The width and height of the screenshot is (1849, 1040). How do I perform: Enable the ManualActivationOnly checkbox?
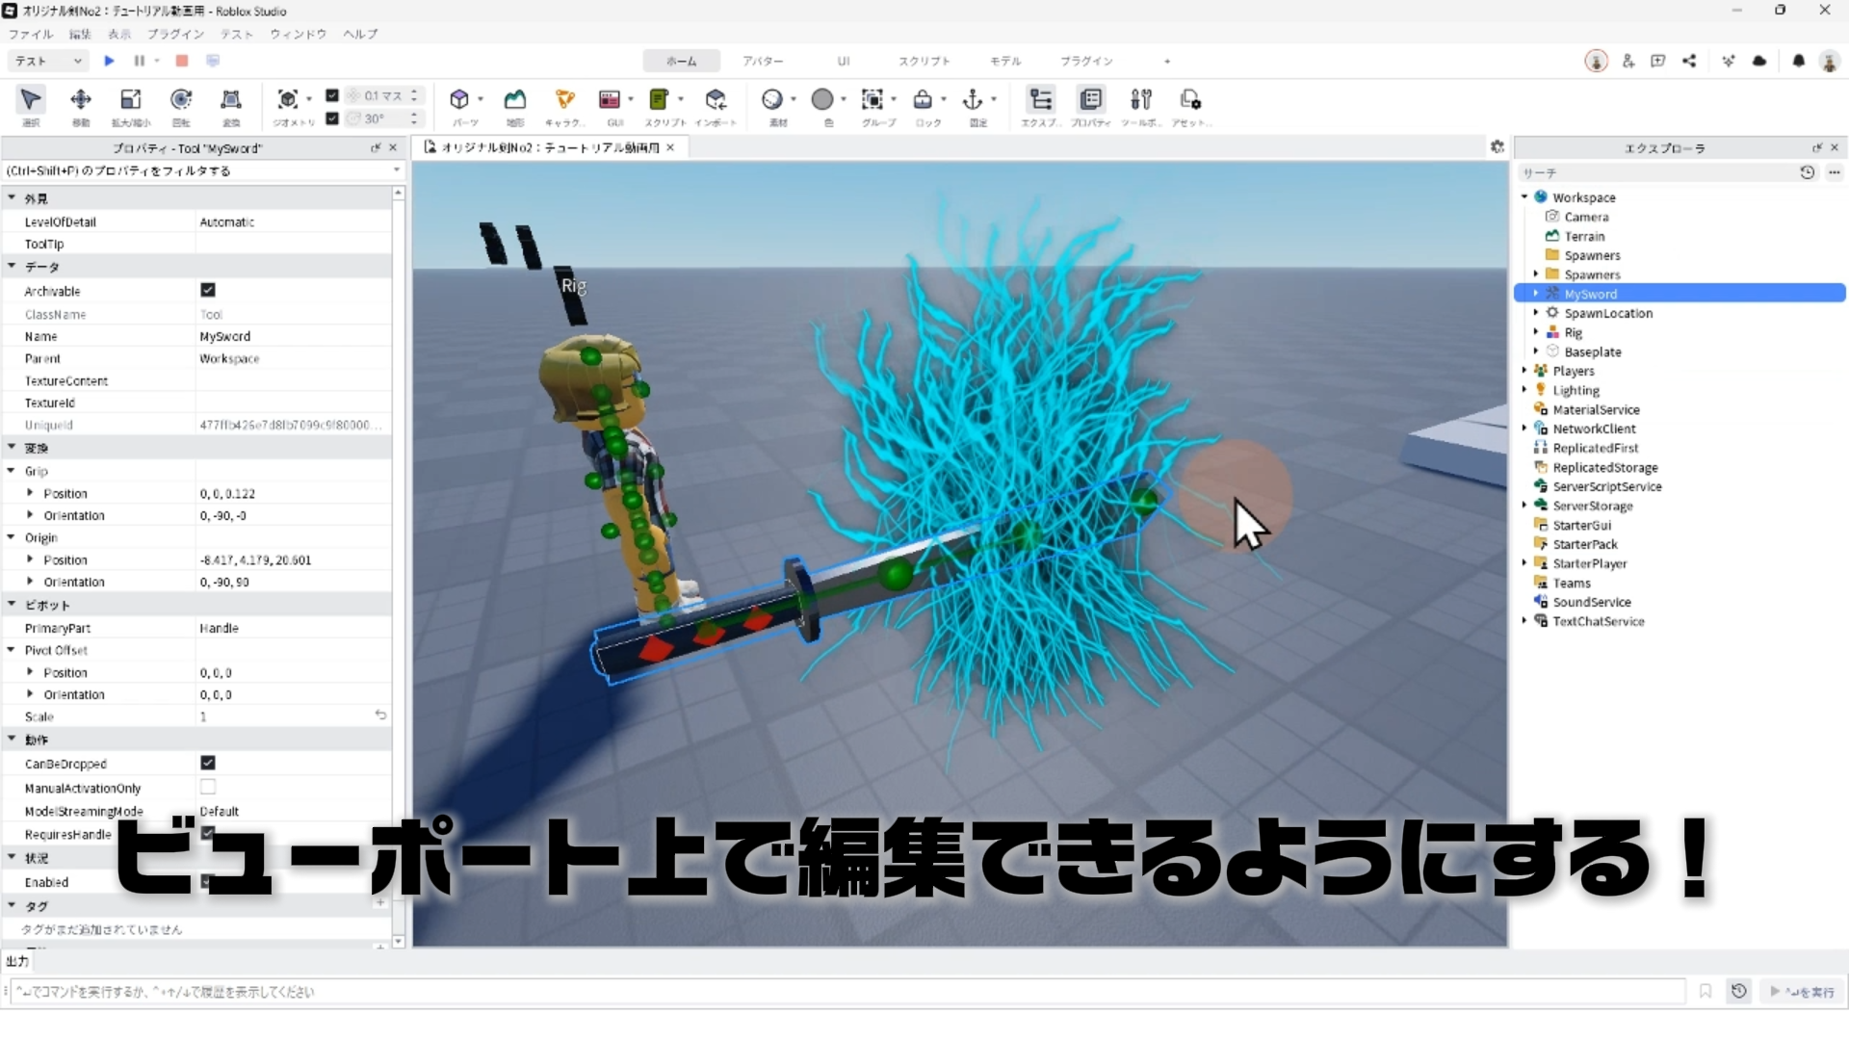[x=208, y=787]
